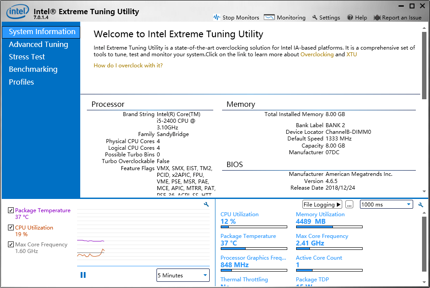The height and width of the screenshot is (288, 430).
Task: Uncheck Package Temperature graph checkbox
Action: (10, 210)
